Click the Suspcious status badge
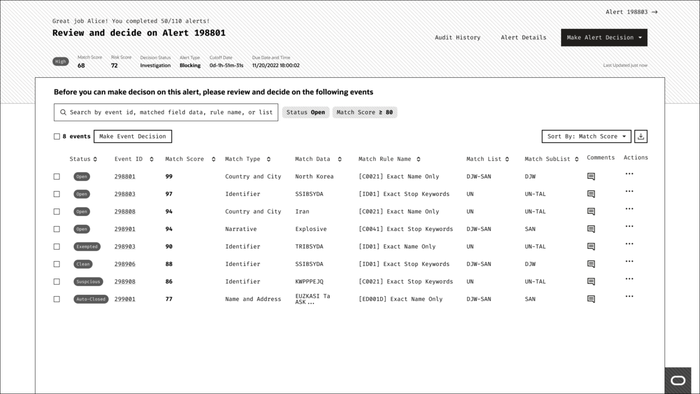This screenshot has width=700, height=394. coord(88,282)
